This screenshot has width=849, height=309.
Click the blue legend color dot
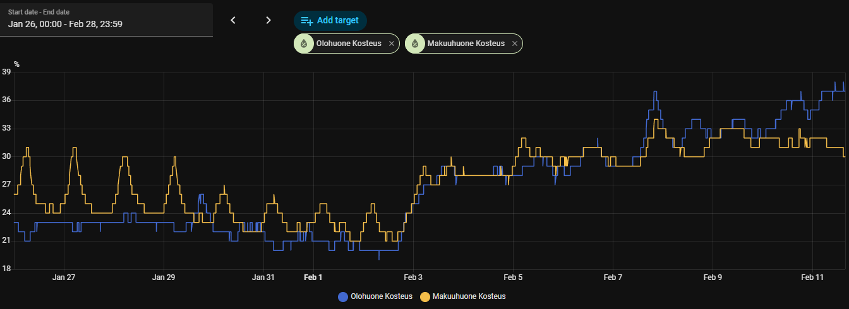click(343, 296)
